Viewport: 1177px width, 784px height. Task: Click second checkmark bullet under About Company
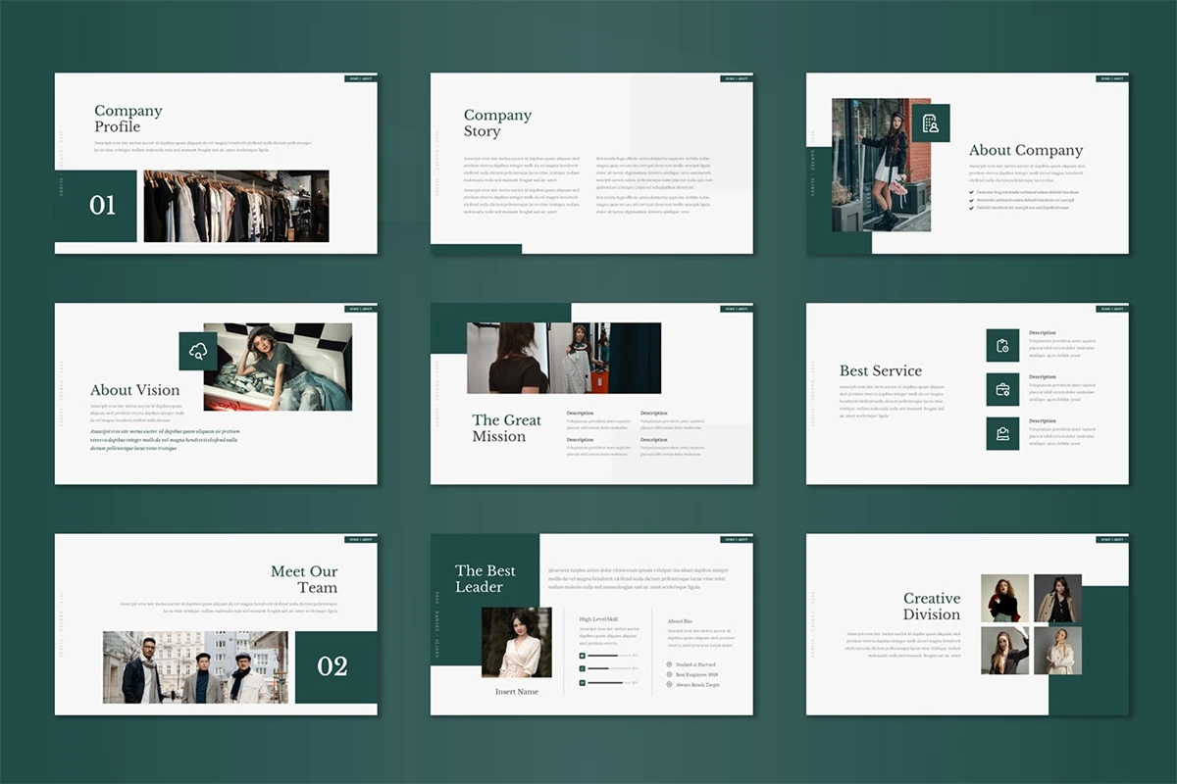(x=971, y=200)
